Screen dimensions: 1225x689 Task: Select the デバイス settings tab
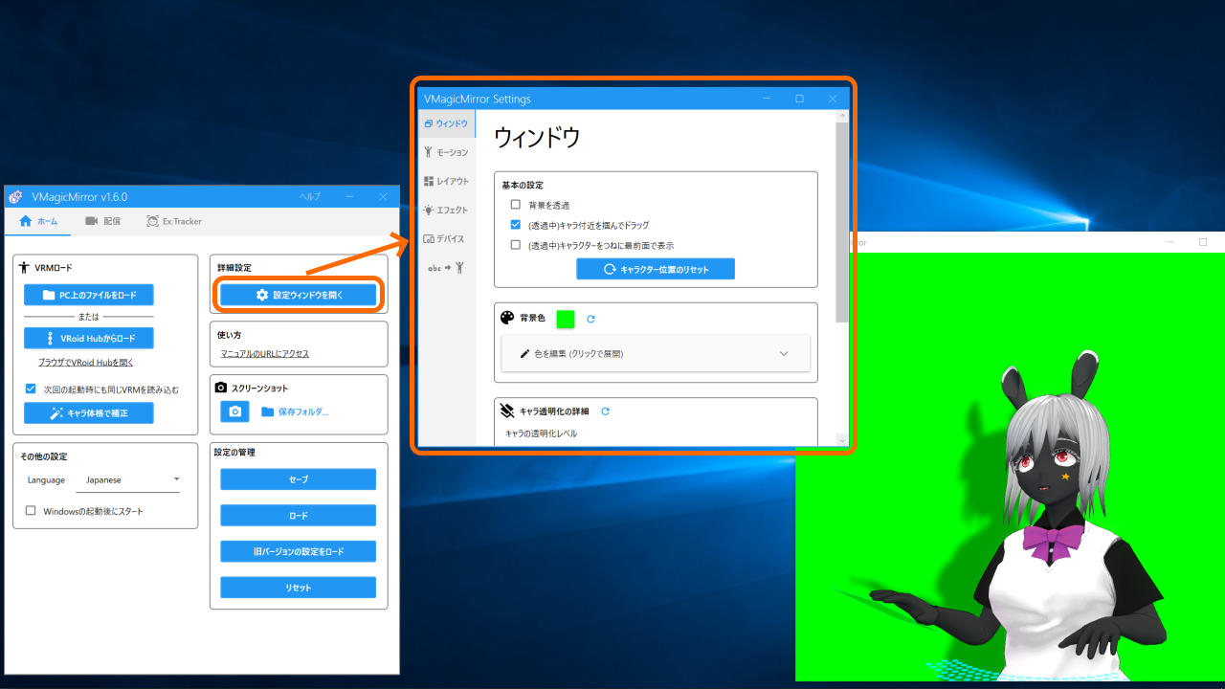coord(446,238)
